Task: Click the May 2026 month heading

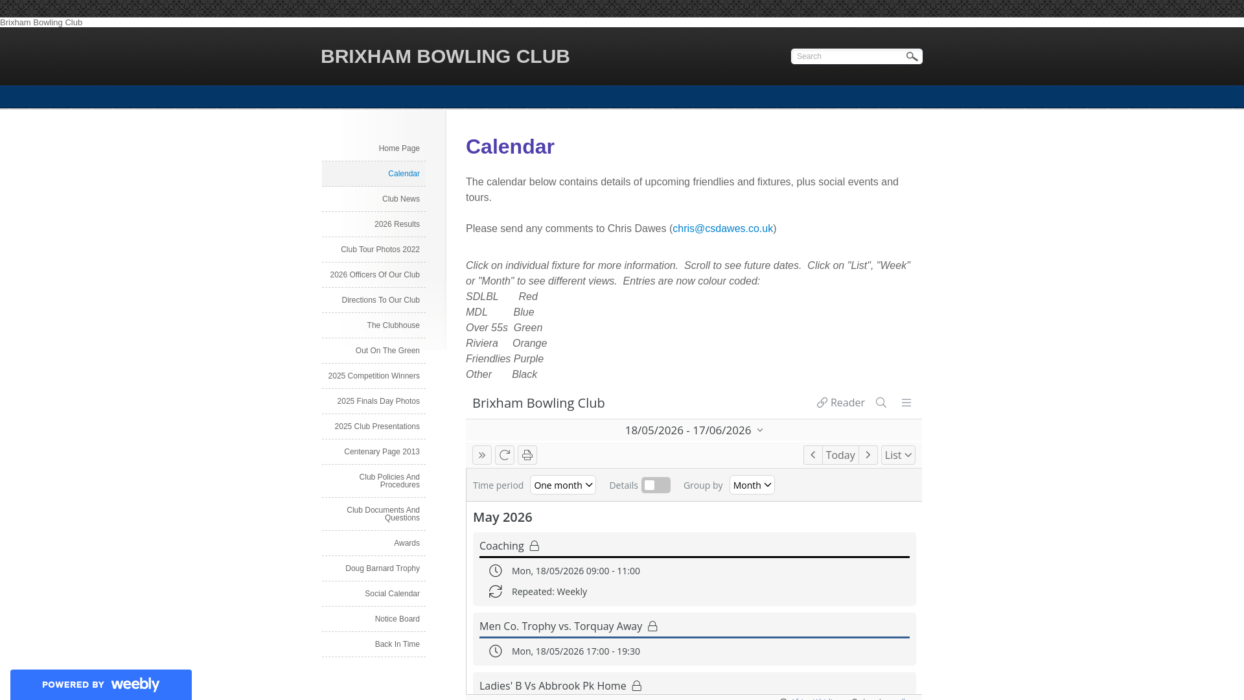Action: (x=502, y=517)
